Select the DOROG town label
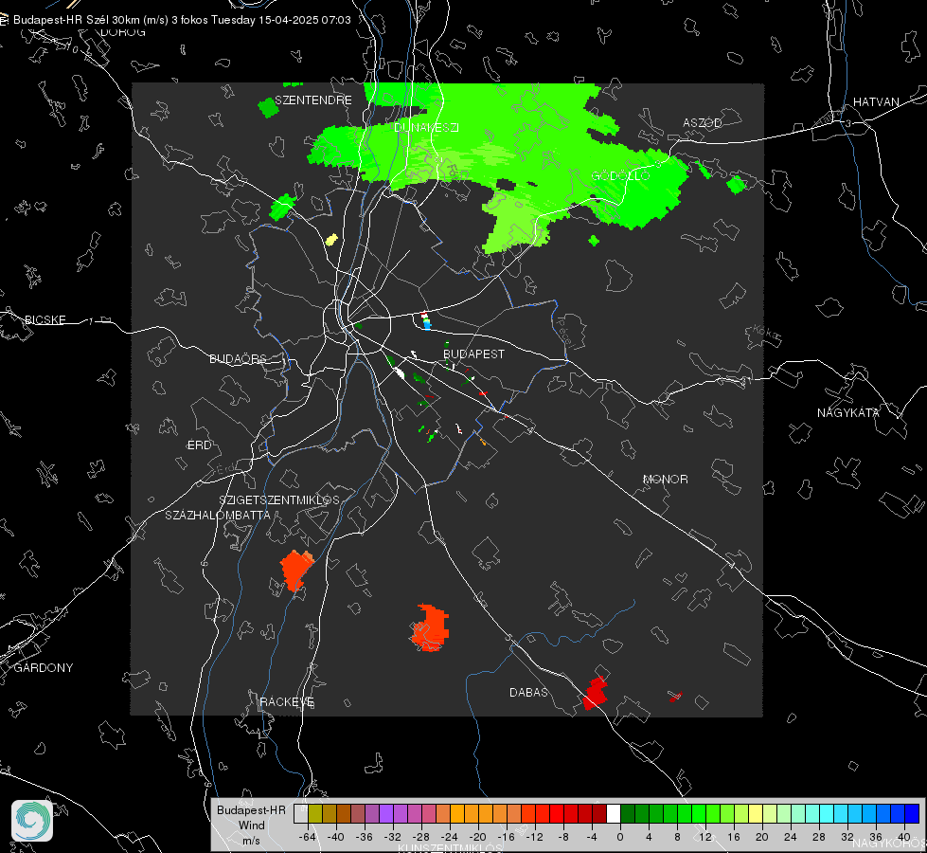 pyautogui.click(x=123, y=32)
